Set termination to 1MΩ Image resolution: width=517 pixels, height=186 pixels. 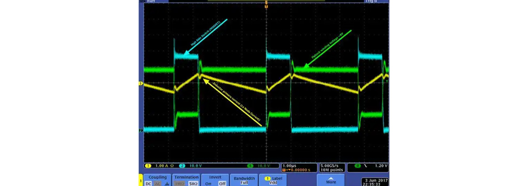coord(180,184)
